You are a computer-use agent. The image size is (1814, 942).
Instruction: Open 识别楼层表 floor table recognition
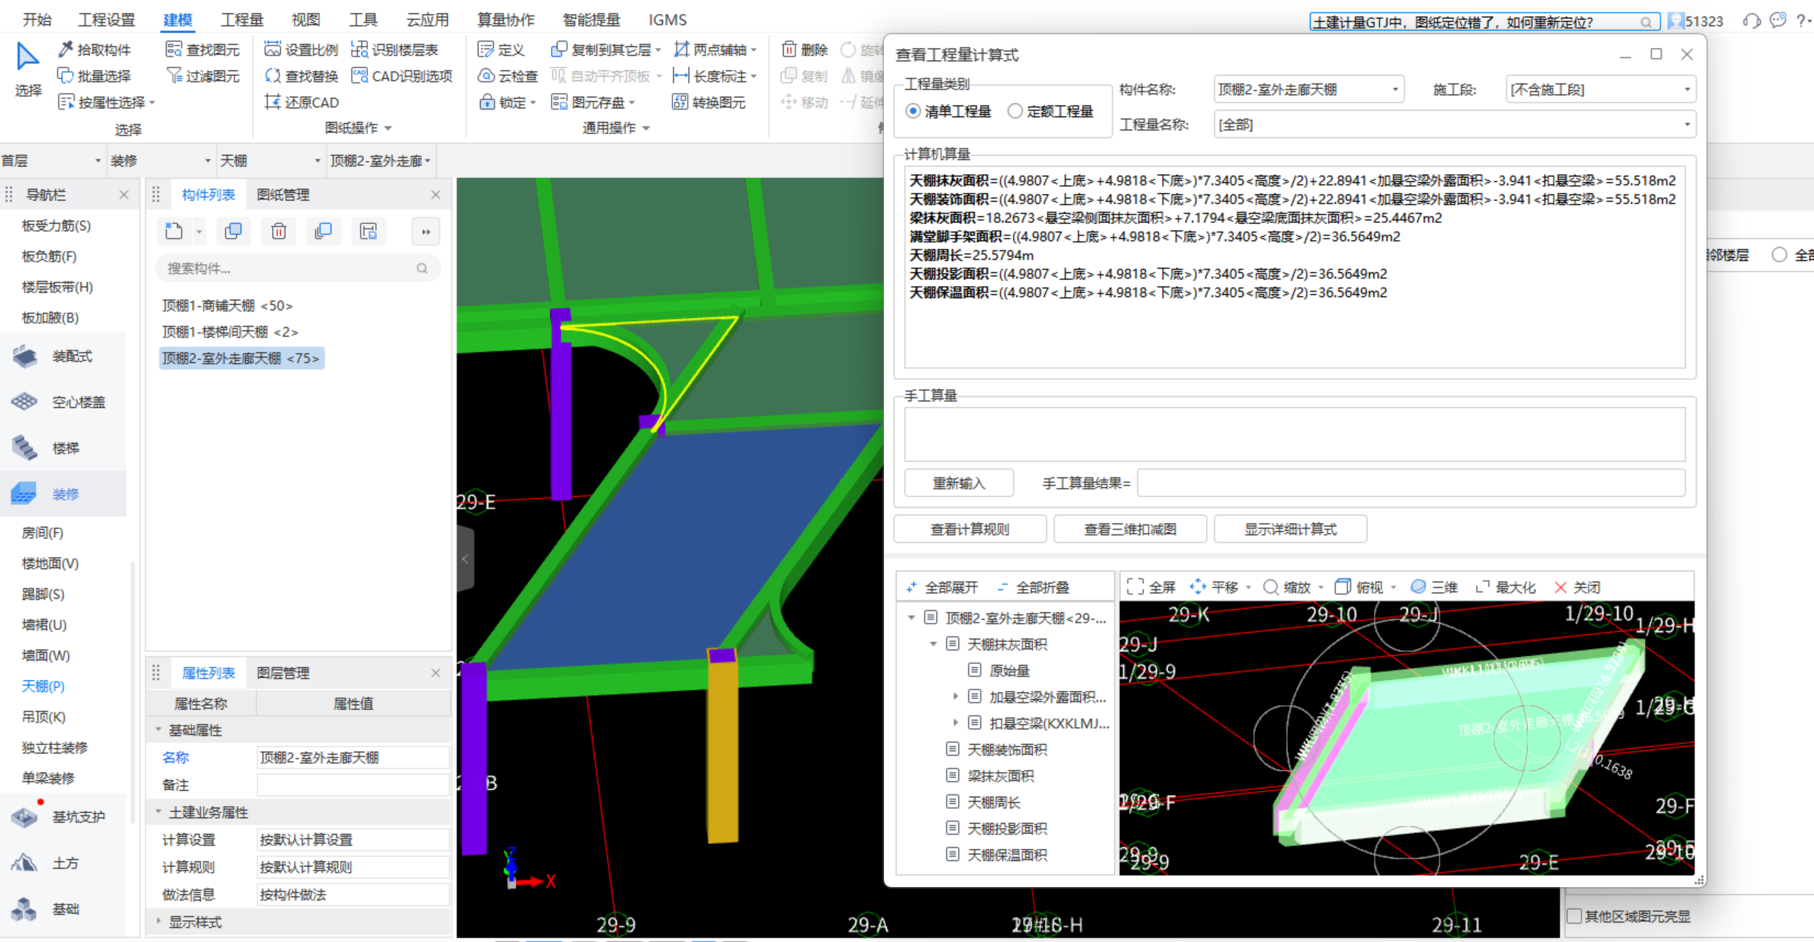(394, 49)
